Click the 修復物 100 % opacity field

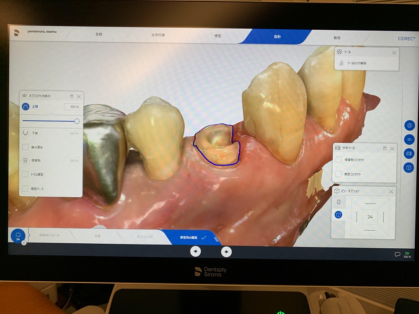[71, 160]
